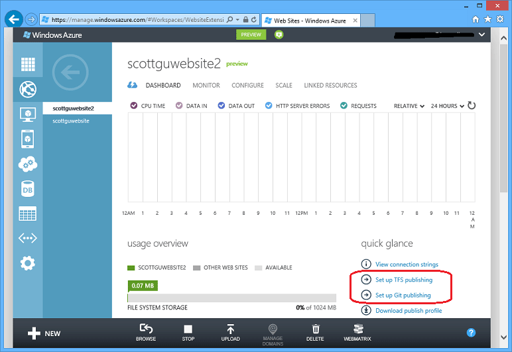Select scottguwebsite in the sites list
512x352 pixels.
pos(71,121)
